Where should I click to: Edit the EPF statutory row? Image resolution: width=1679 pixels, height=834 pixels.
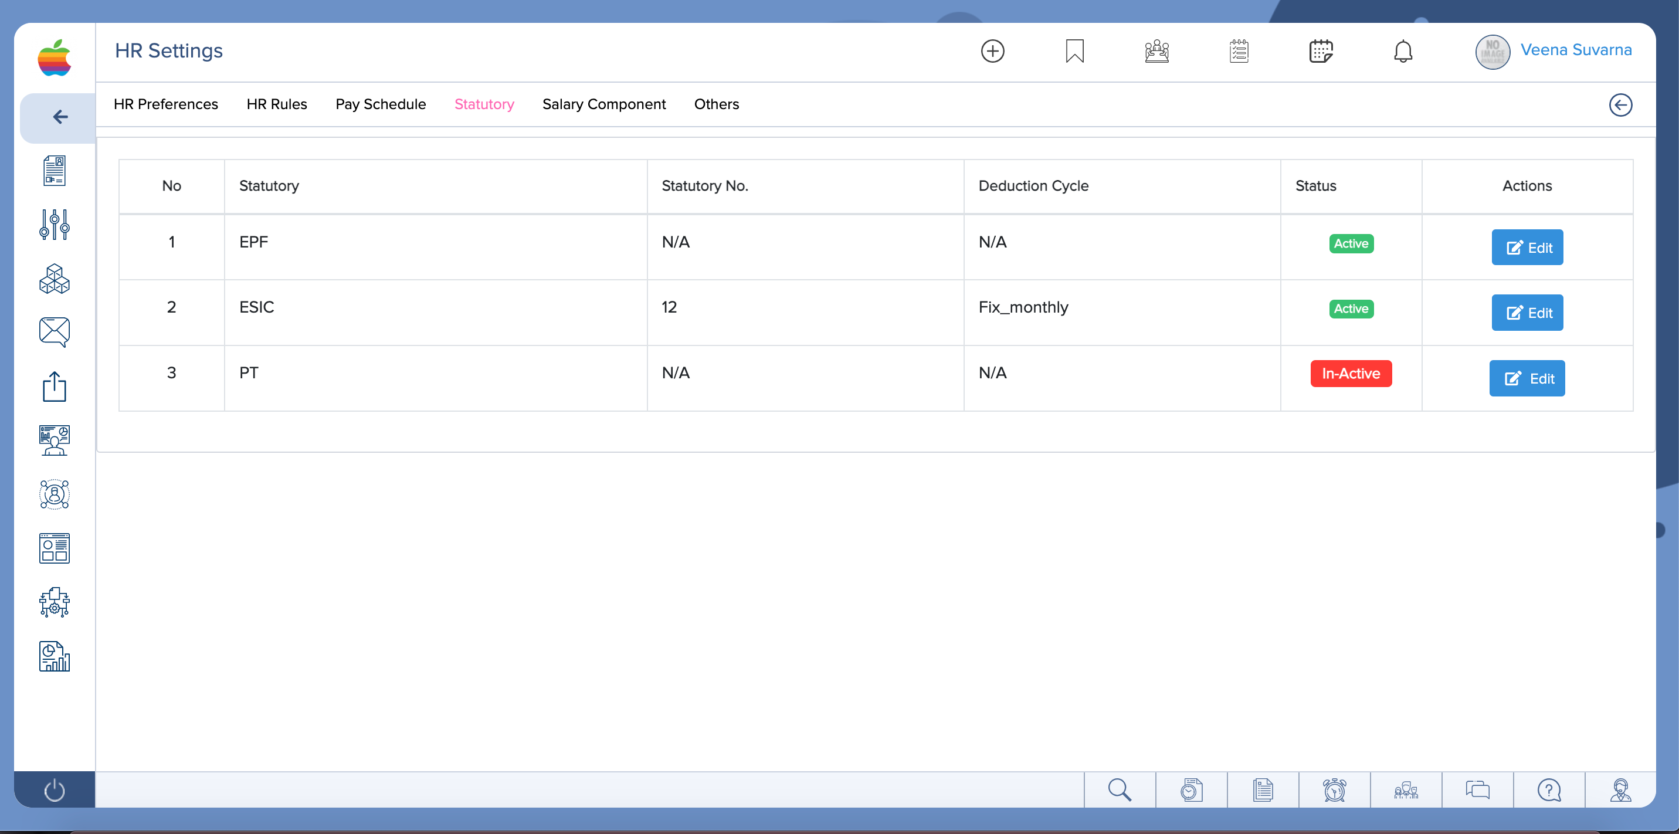[x=1527, y=247]
